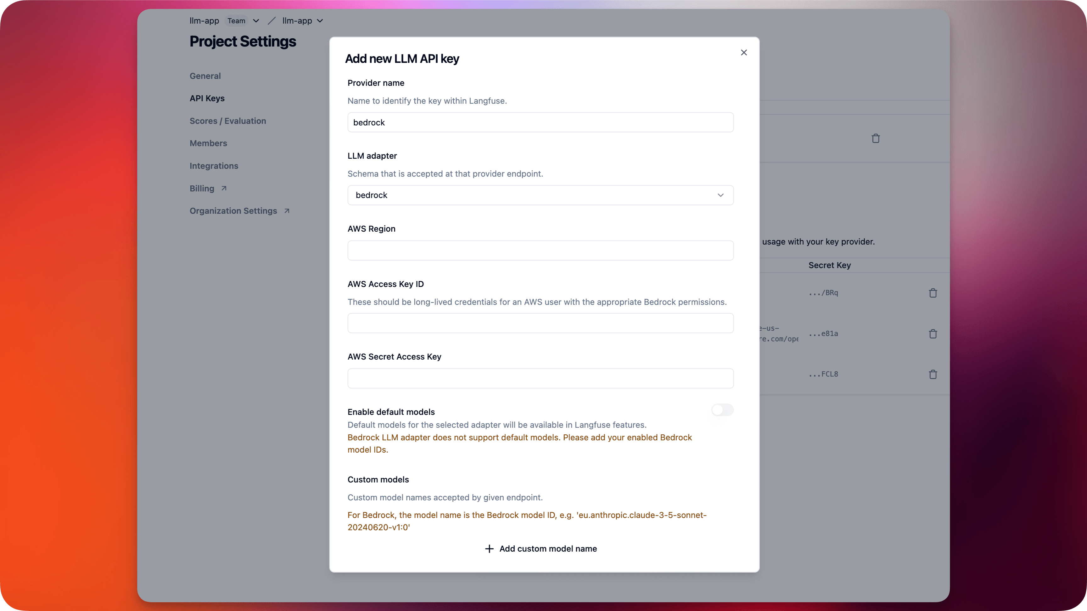Image resolution: width=1087 pixels, height=611 pixels.
Task: Click the trash icon in the top background row
Action: [876, 138]
